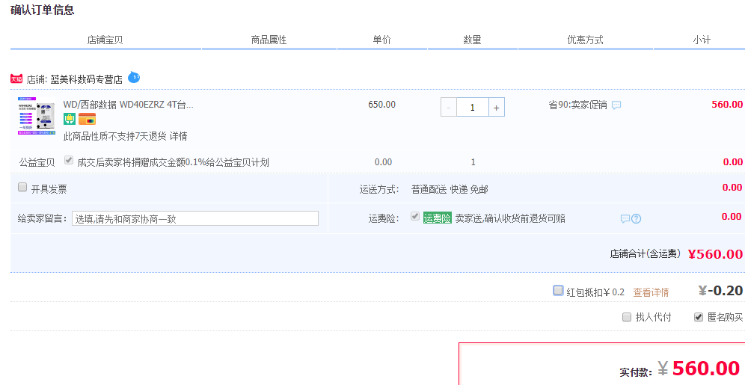Click 详情 link about 7-day return policy

click(178, 136)
